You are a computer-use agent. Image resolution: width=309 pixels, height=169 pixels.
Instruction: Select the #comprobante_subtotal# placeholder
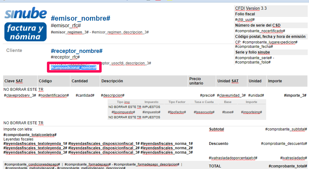(286, 129)
